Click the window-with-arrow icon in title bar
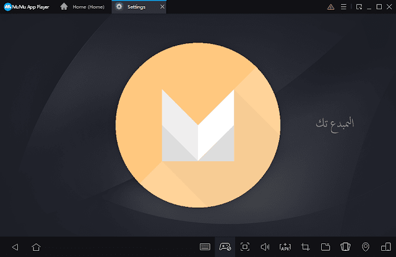The height and width of the screenshot is (257, 396). pyautogui.click(x=359, y=7)
